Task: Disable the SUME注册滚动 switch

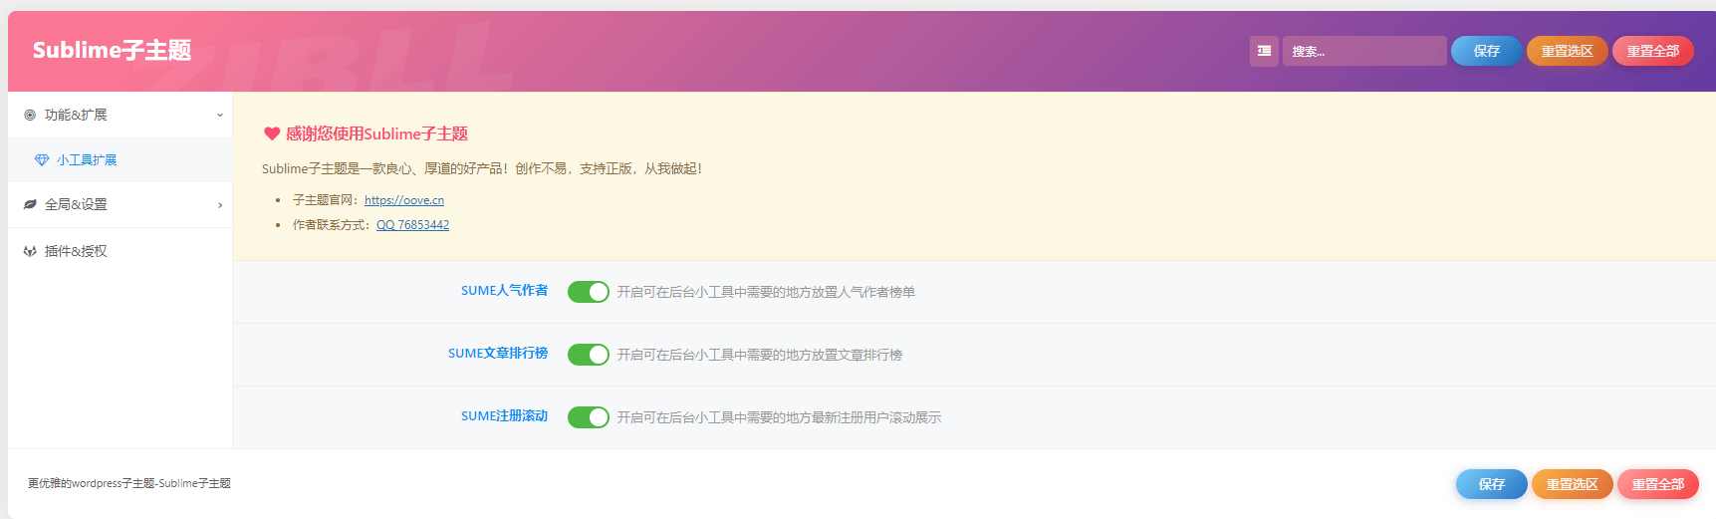Action: (x=589, y=417)
